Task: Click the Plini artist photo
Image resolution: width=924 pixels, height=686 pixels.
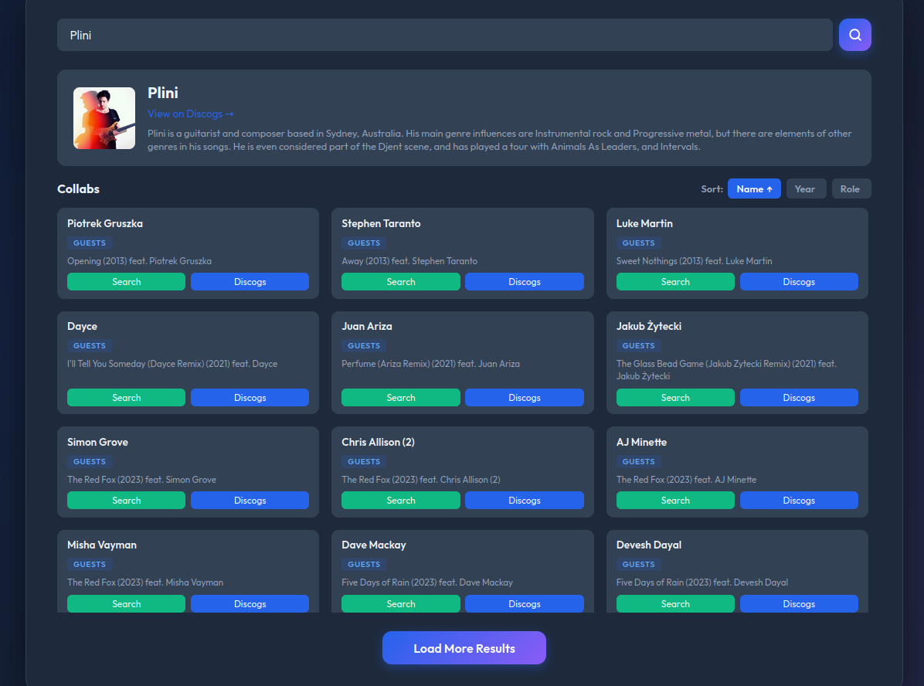Action: click(104, 118)
